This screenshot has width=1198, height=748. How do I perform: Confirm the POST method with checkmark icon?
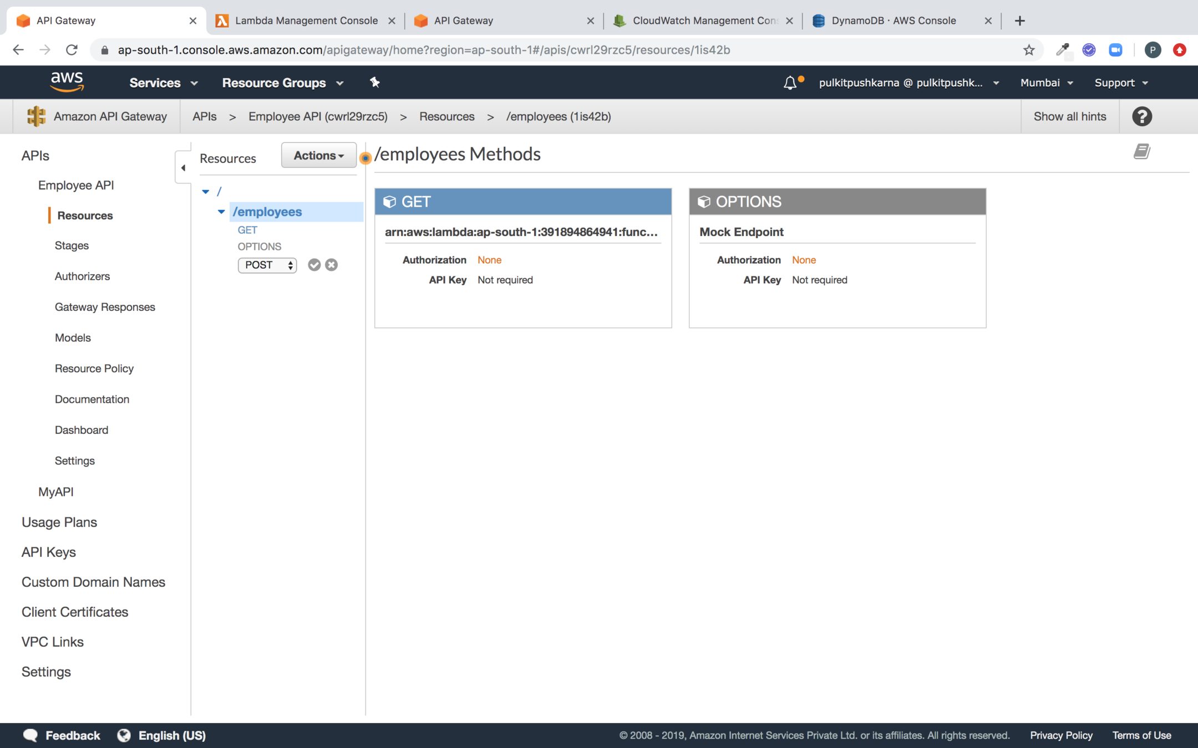[x=314, y=265]
